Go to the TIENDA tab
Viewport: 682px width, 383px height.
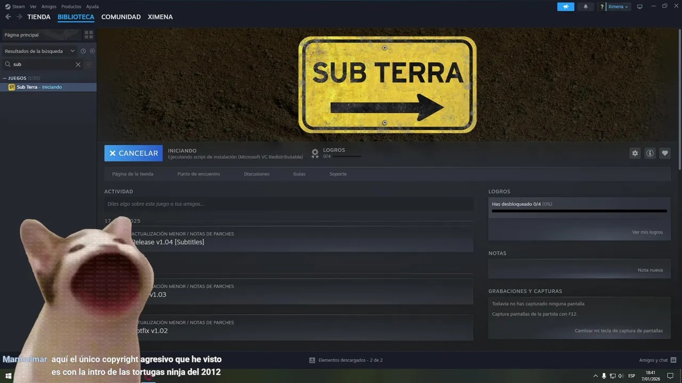click(x=39, y=17)
